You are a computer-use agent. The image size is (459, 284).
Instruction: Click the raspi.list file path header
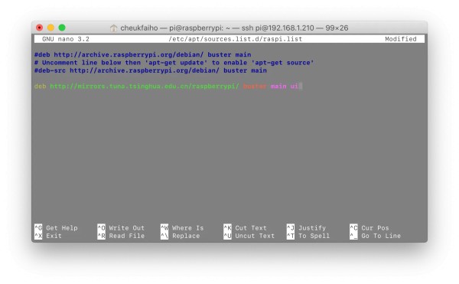236,39
